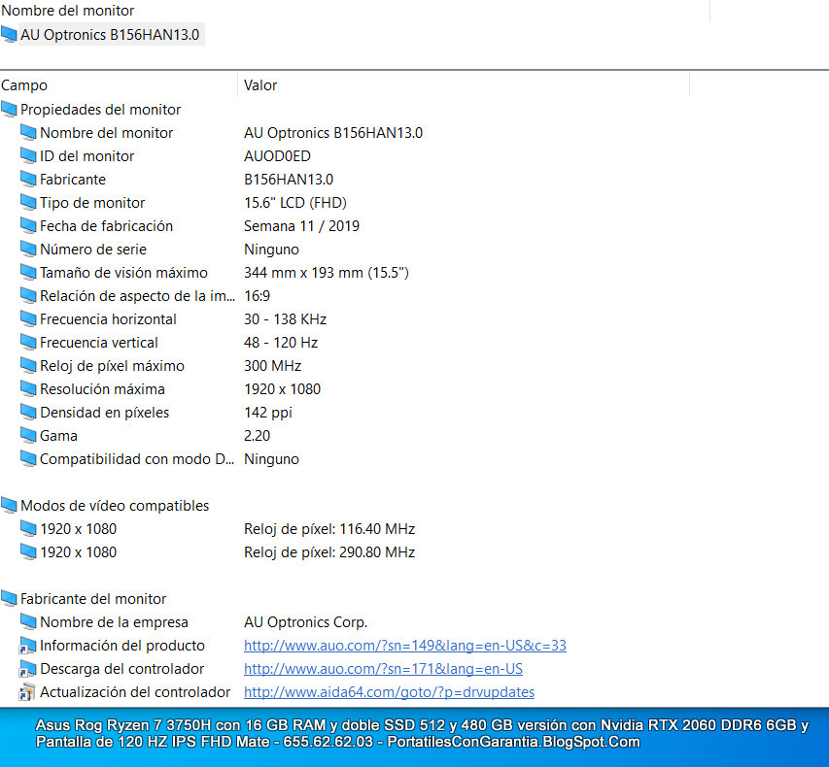829x767 pixels.
Task: Click the icon beside Actualización del controlador
Action: (27, 691)
